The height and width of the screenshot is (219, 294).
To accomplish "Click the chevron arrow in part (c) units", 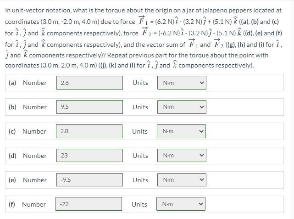I will [x=201, y=131].
